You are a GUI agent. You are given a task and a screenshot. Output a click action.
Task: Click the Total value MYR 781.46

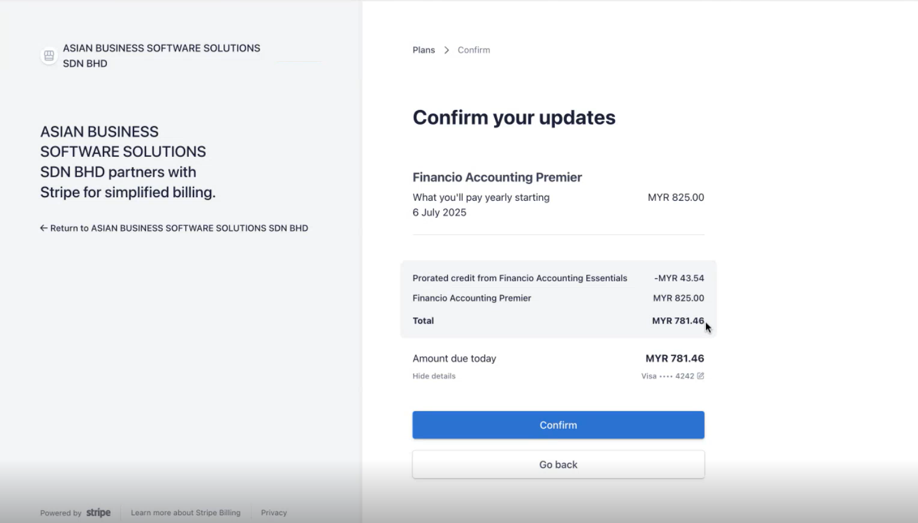(x=678, y=321)
